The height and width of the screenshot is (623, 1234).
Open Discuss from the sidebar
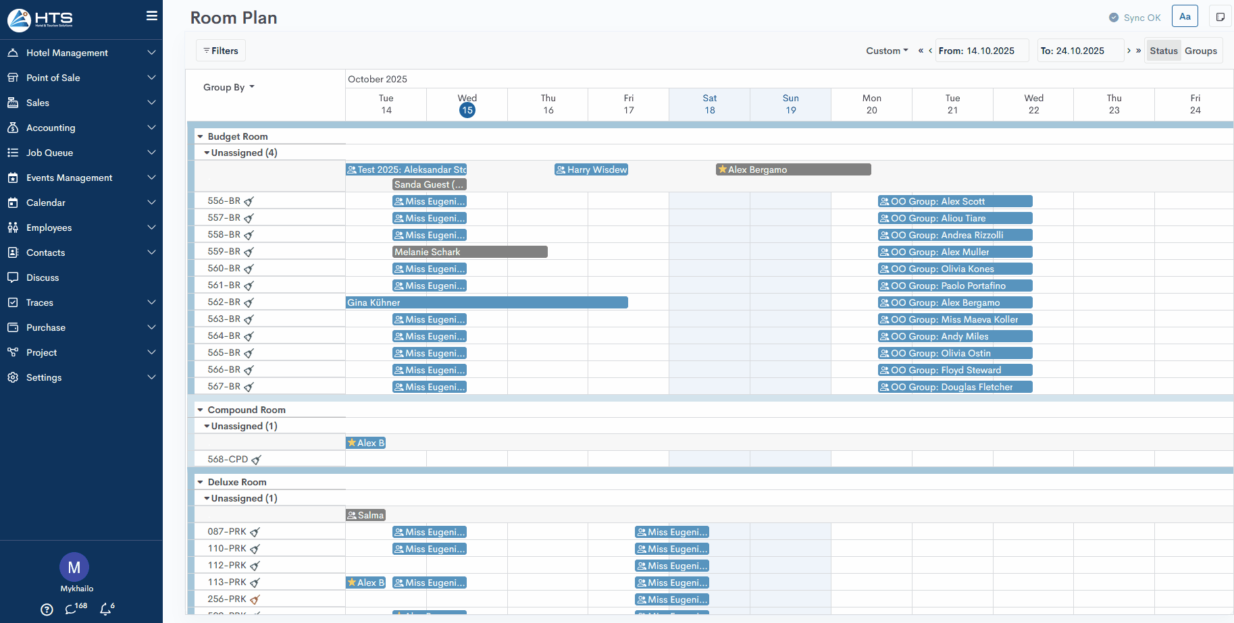pos(43,277)
